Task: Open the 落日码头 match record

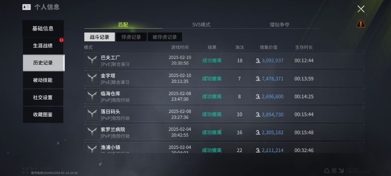Action: tap(224, 114)
